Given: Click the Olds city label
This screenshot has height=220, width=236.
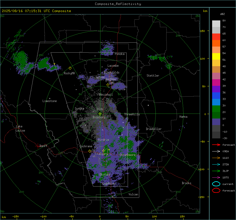Looking at the screenshot, I should pyautogui.click(x=100, y=109).
